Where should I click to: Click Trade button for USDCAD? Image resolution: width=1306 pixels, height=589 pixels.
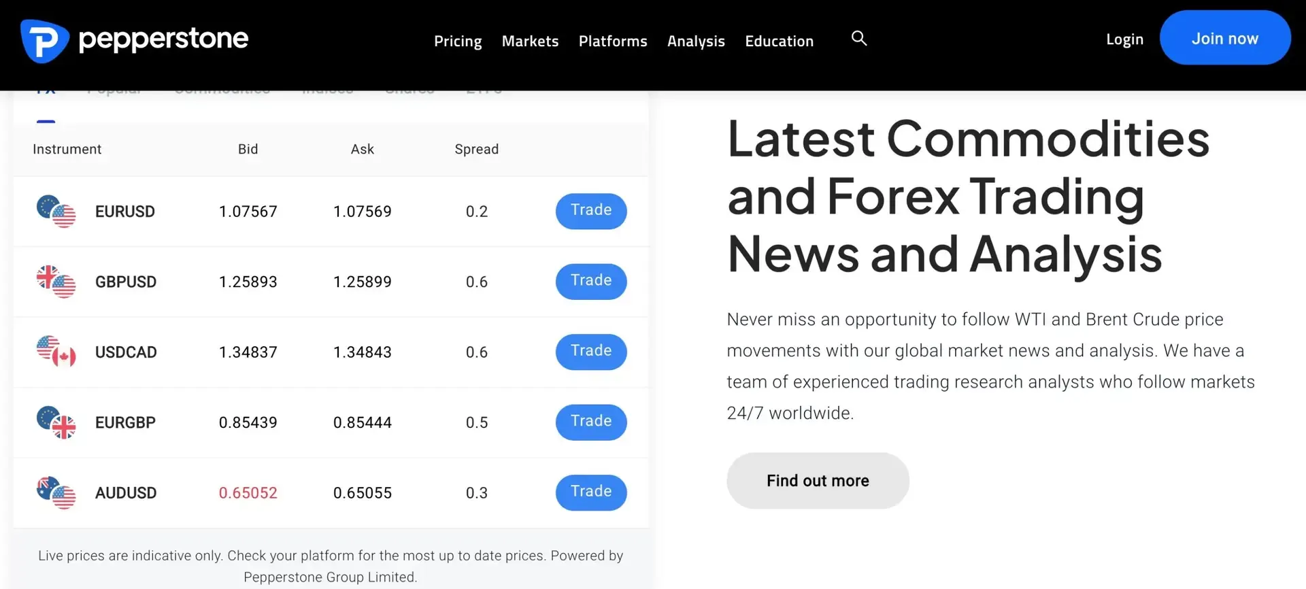pyautogui.click(x=591, y=352)
